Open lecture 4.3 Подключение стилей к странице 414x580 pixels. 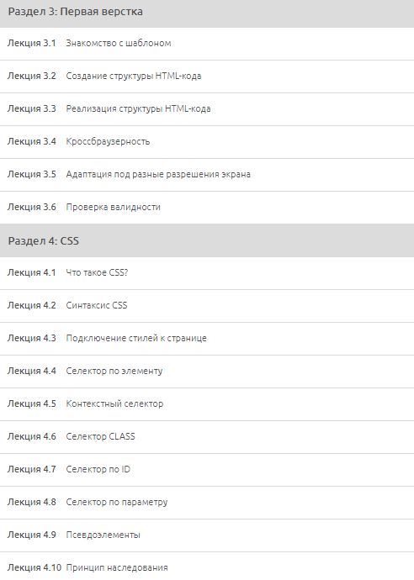207,339
